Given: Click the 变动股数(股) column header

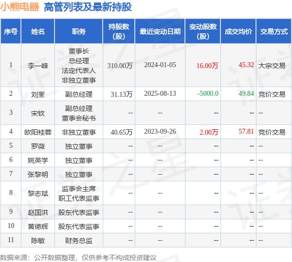Looking at the screenshot, I should coord(203,32).
